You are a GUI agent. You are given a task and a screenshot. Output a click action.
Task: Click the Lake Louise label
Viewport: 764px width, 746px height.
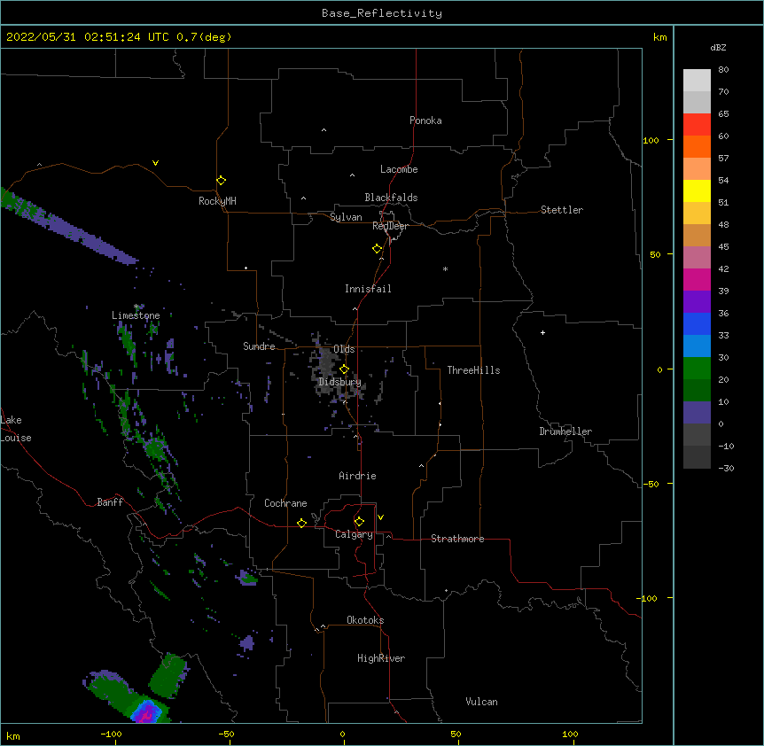pyautogui.click(x=15, y=429)
